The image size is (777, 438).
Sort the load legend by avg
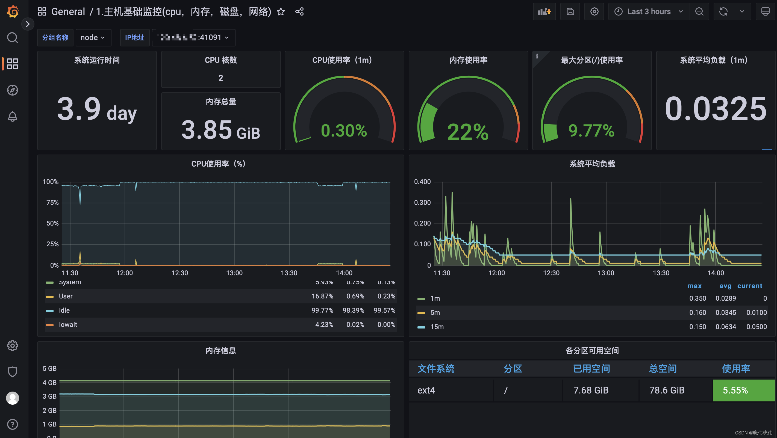pos(725,286)
